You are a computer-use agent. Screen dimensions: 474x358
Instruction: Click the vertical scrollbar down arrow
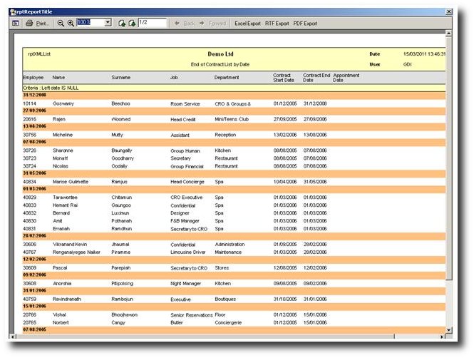(x=448, y=329)
